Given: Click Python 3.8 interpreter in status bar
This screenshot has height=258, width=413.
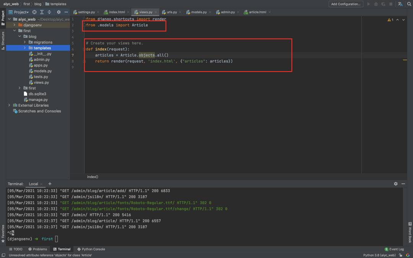Looking at the screenshot, I should point(379,255).
